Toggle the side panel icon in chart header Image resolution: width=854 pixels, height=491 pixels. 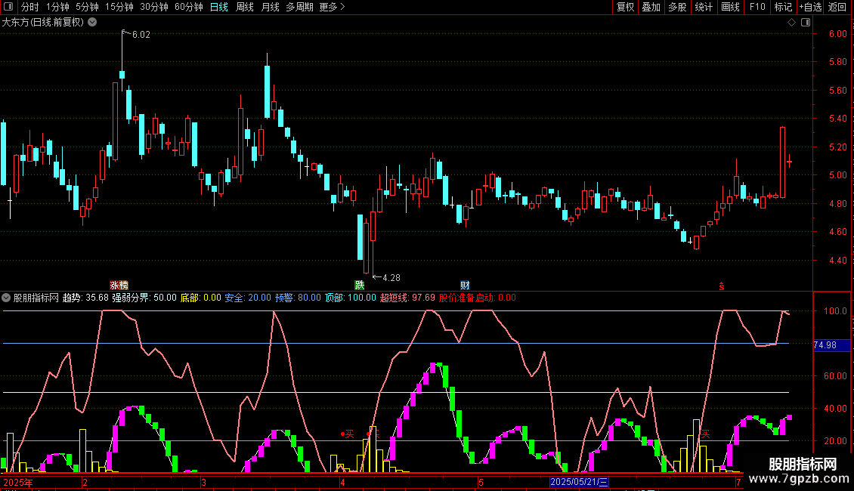click(806, 23)
